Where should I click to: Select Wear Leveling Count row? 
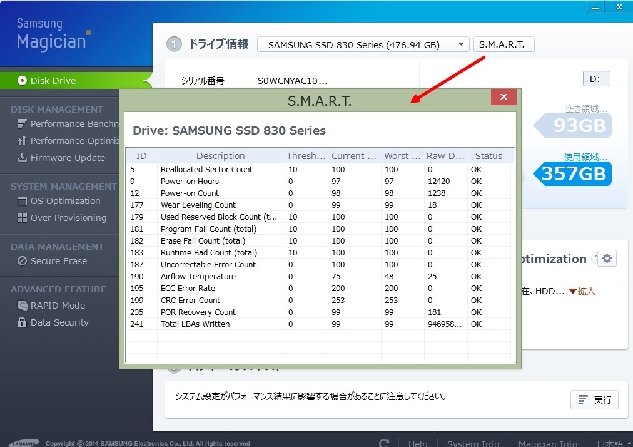[320, 205]
